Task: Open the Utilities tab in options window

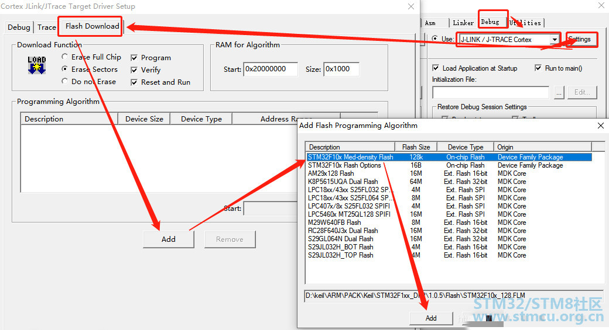Action: 525,23
